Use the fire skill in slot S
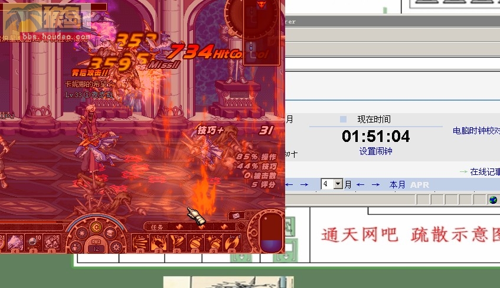The image size is (500, 288). (159, 243)
